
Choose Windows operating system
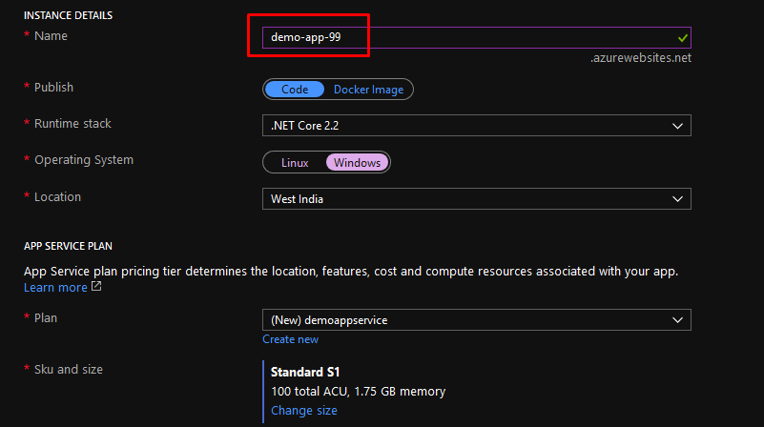pyautogui.click(x=357, y=163)
